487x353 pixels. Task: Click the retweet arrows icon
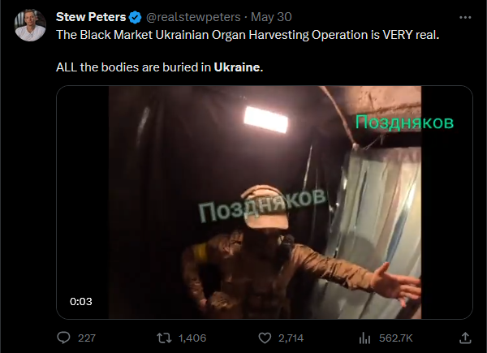click(164, 338)
